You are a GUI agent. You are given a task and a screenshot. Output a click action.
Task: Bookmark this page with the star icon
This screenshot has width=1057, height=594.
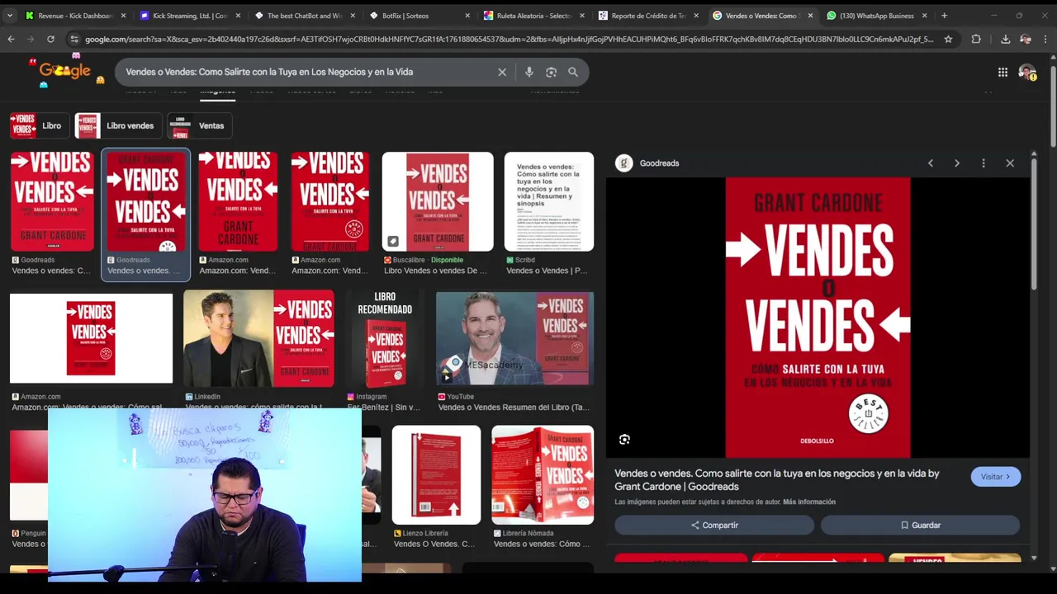(x=948, y=39)
